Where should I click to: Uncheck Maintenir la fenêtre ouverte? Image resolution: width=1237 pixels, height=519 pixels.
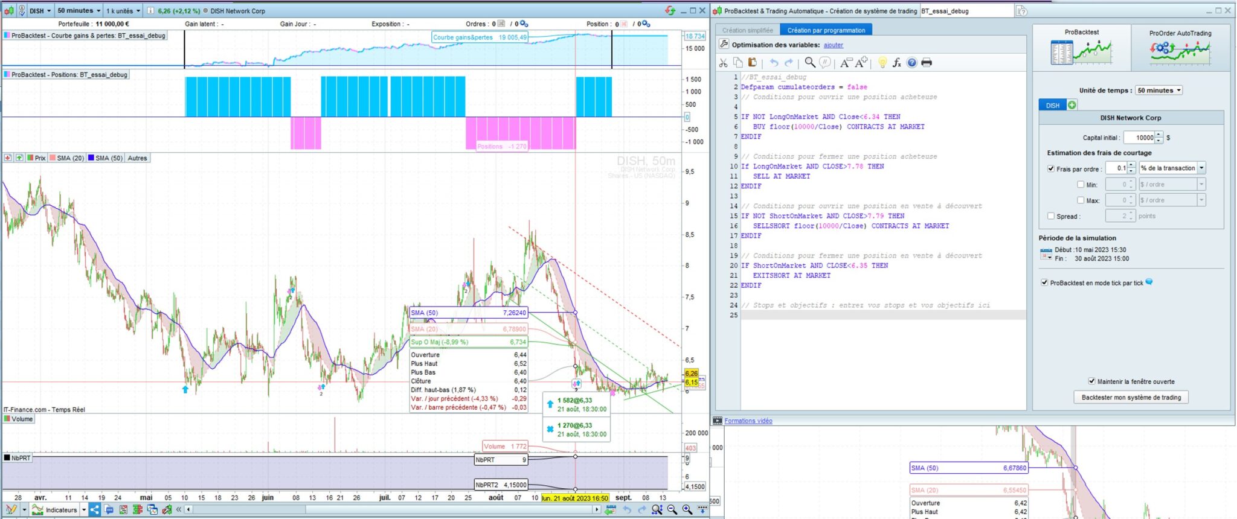pos(1091,381)
